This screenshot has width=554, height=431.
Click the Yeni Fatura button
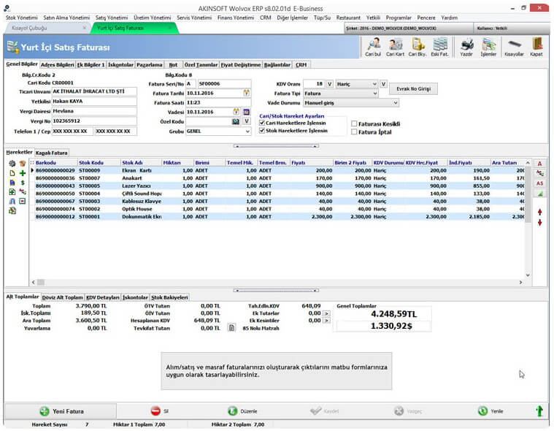[x=61, y=411]
